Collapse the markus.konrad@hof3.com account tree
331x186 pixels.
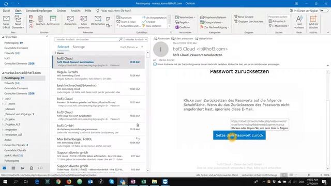click(x=3, y=73)
